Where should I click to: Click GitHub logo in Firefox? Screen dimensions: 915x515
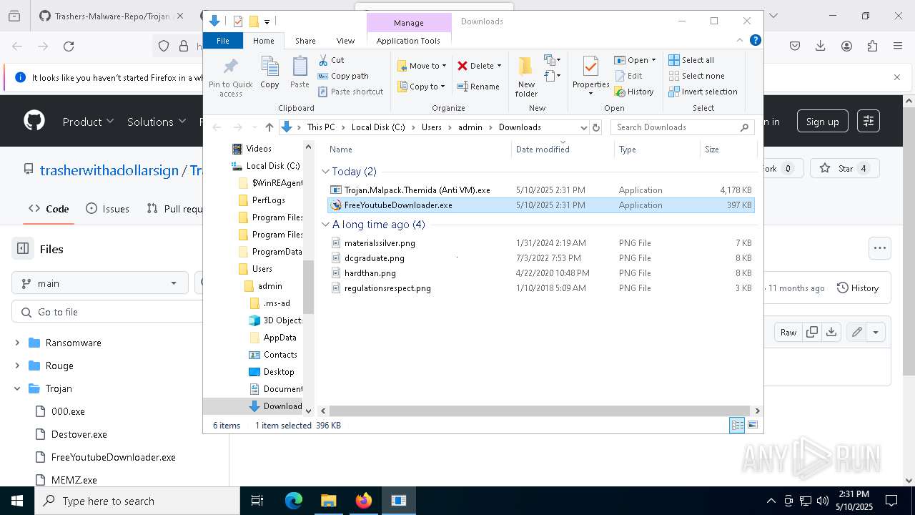coord(34,122)
